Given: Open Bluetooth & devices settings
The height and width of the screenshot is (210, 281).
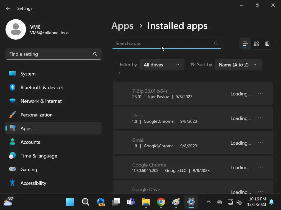Looking at the screenshot, I should 54,87.
